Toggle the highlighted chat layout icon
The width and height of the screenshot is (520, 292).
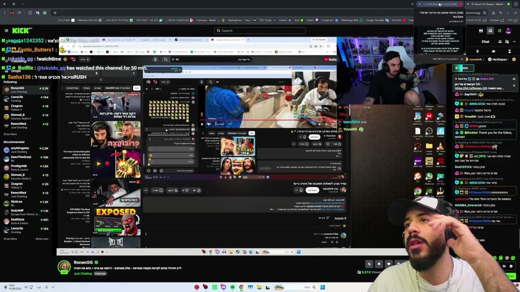[490, 30]
